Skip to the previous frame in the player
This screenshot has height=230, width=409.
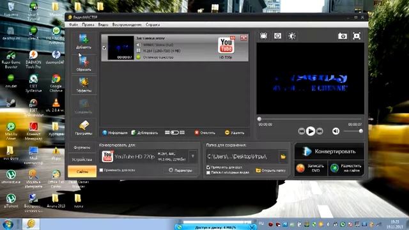click(301, 131)
